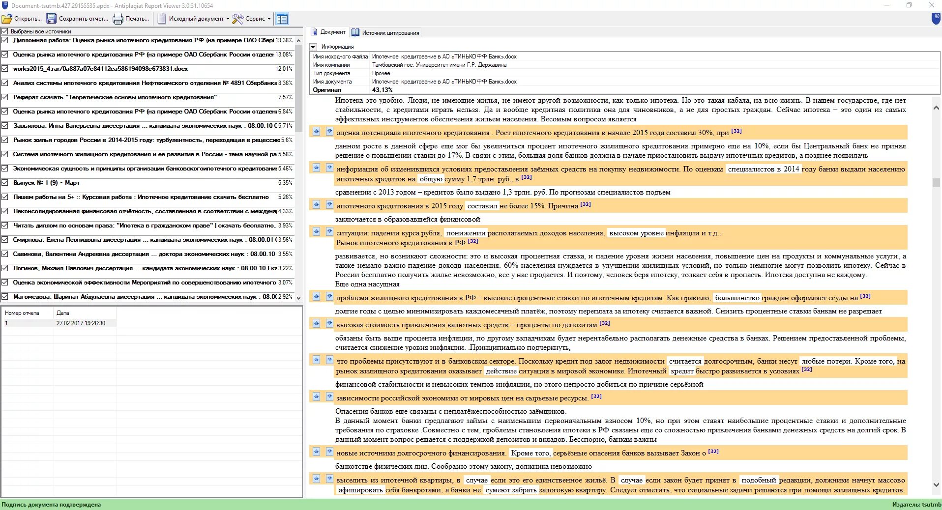Click document pane scroll-down arrow
Viewport: 942px width, 510px height.
(936, 484)
